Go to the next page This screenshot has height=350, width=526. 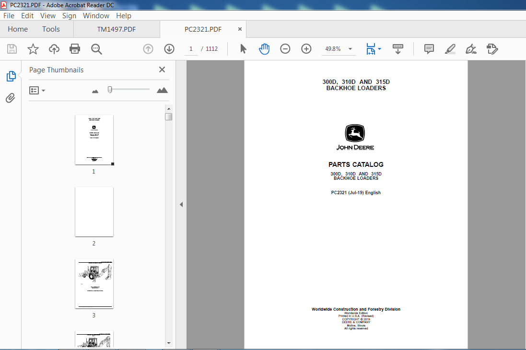(169, 49)
